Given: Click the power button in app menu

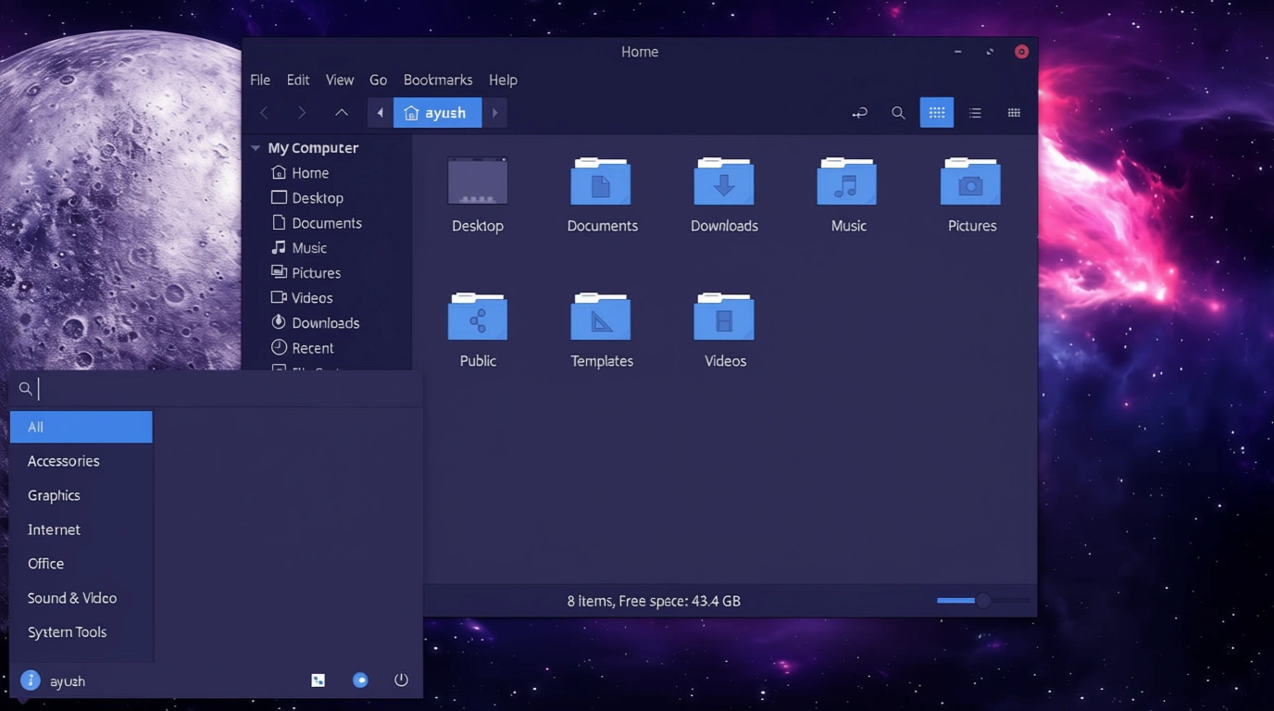Looking at the screenshot, I should (x=401, y=680).
